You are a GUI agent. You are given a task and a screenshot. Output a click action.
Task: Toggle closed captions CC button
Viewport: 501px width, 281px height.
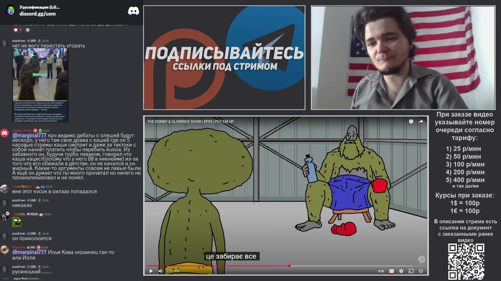[391, 271]
